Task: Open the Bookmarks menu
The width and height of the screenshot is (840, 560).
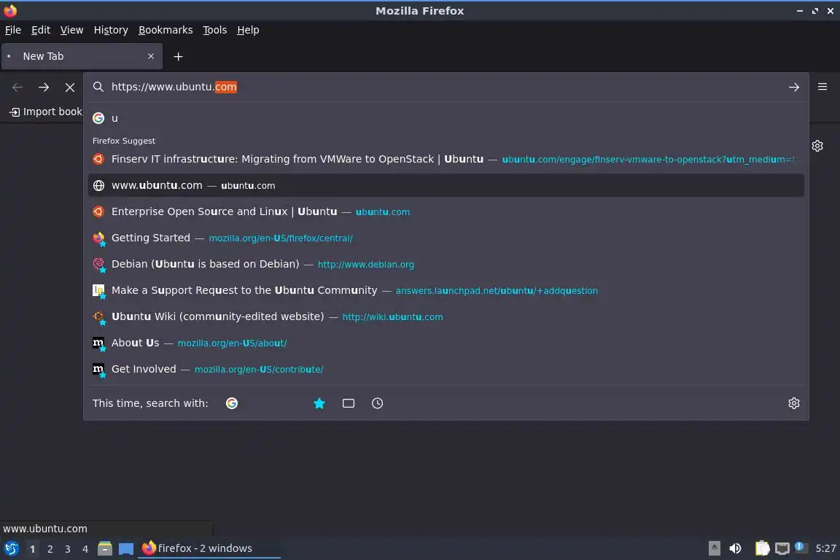Action: click(x=166, y=30)
